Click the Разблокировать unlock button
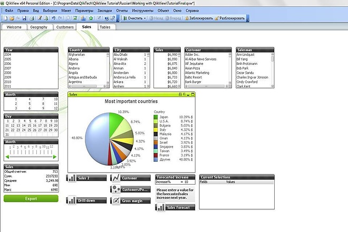Image resolution: width=348 pixels, height=232 pixels. click(x=230, y=18)
